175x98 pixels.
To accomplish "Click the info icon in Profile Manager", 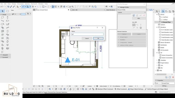I will pyautogui.click(x=141, y=28).
